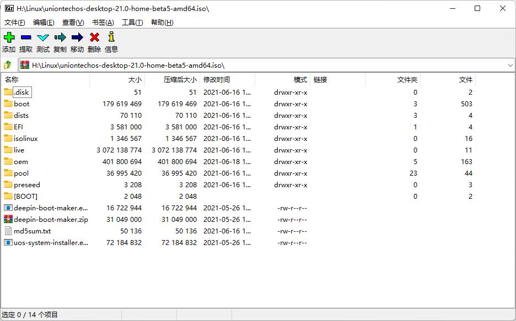Select the live folder row
Viewport: 516px width, 321px height.
coord(19,150)
